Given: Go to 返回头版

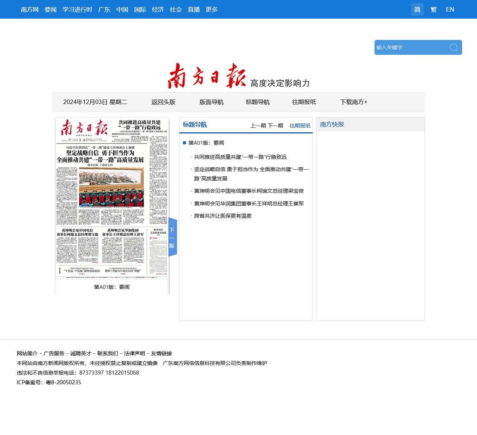Looking at the screenshot, I should [164, 102].
